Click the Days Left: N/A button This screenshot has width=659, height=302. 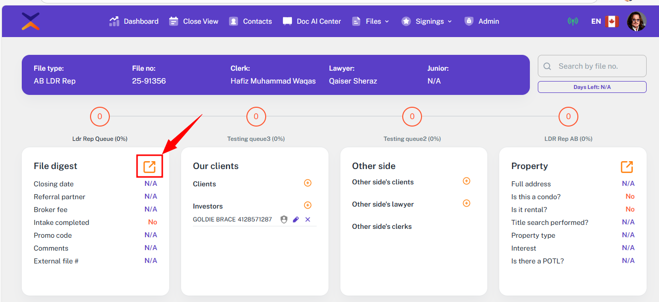tap(592, 87)
